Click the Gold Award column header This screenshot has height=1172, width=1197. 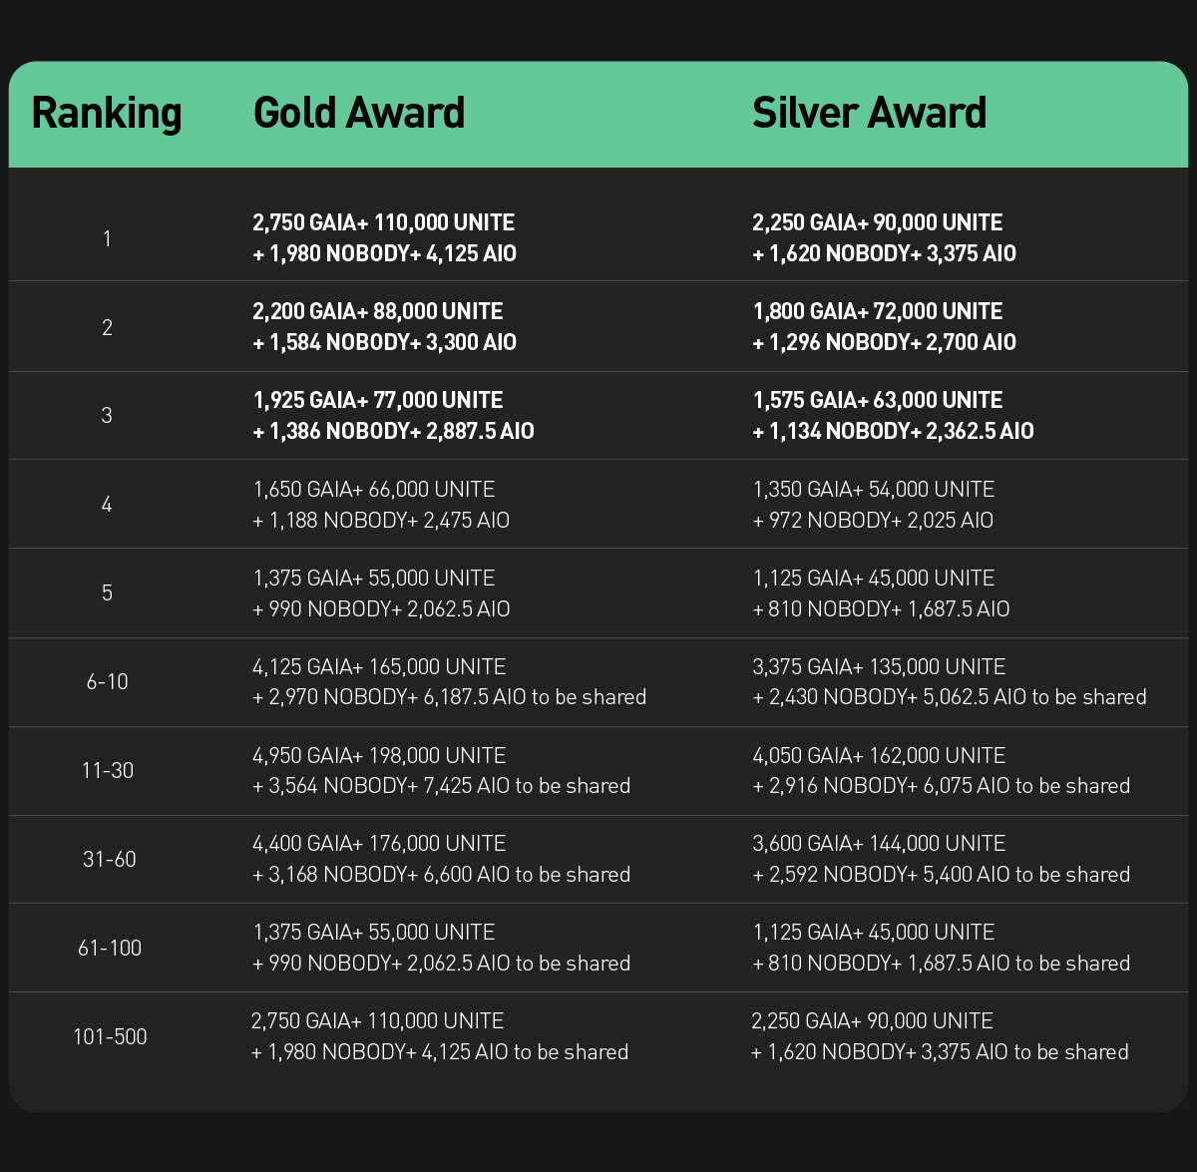(359, 114)
